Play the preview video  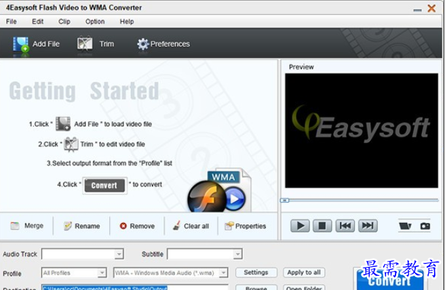click(300, 226)
